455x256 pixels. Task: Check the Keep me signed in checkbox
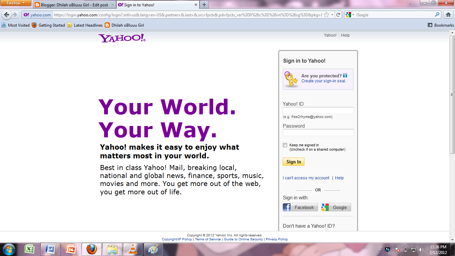coord(285,145)
